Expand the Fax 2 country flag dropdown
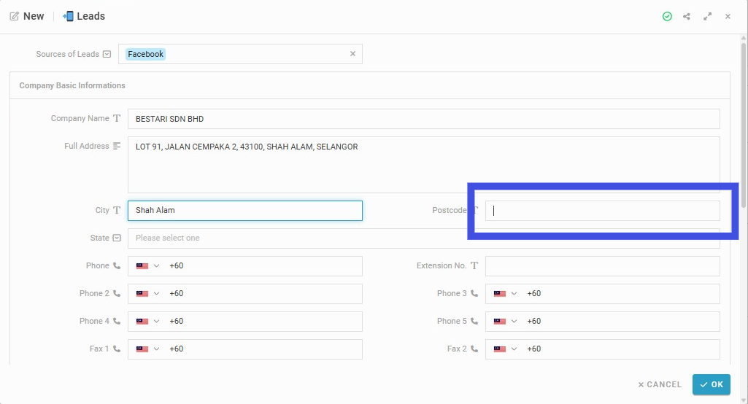Viewport: 748px width, 404px height. pos(505,349)
